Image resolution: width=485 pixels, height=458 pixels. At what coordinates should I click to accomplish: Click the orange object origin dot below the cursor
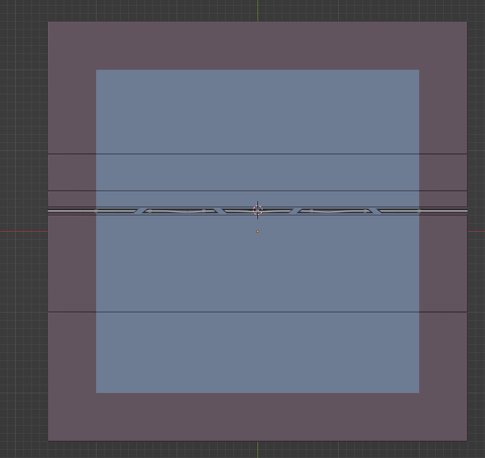click(258, 231)
